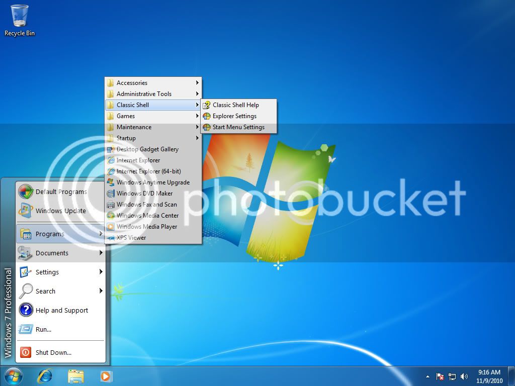The width and height of the screenshot is (515, 386).
Task: Open Internet Explorer from the taskbar
Action: click(x=45, y=376)
